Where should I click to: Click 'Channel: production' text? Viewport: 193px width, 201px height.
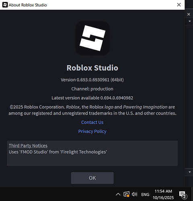(92, 89)
